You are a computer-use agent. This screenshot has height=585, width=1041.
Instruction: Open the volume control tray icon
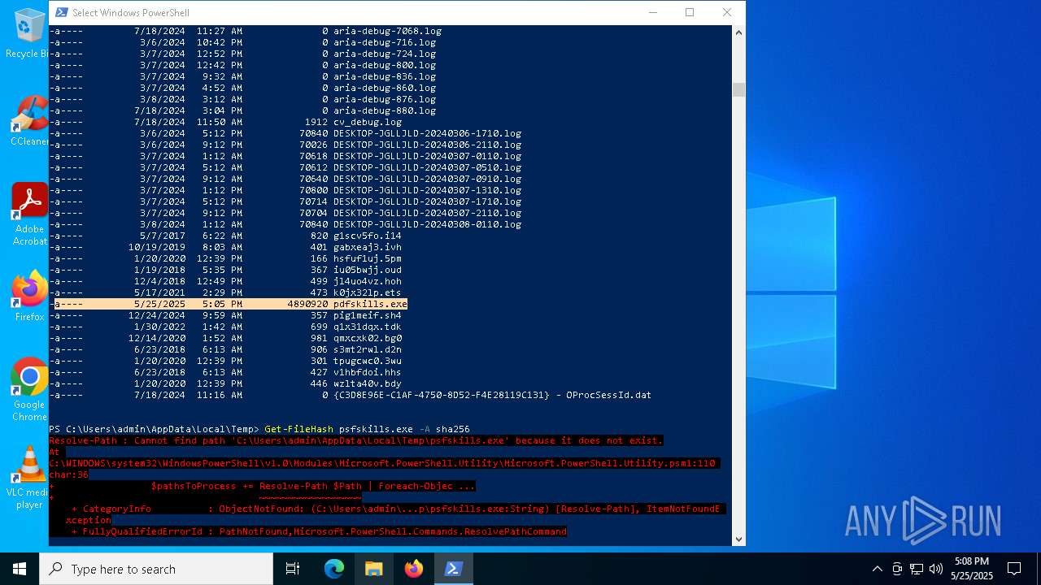(x=936, y=569)
